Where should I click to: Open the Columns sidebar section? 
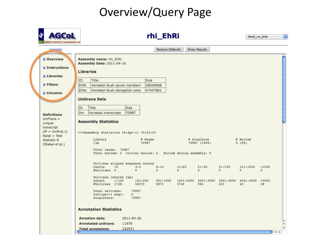tap(54, 93)
